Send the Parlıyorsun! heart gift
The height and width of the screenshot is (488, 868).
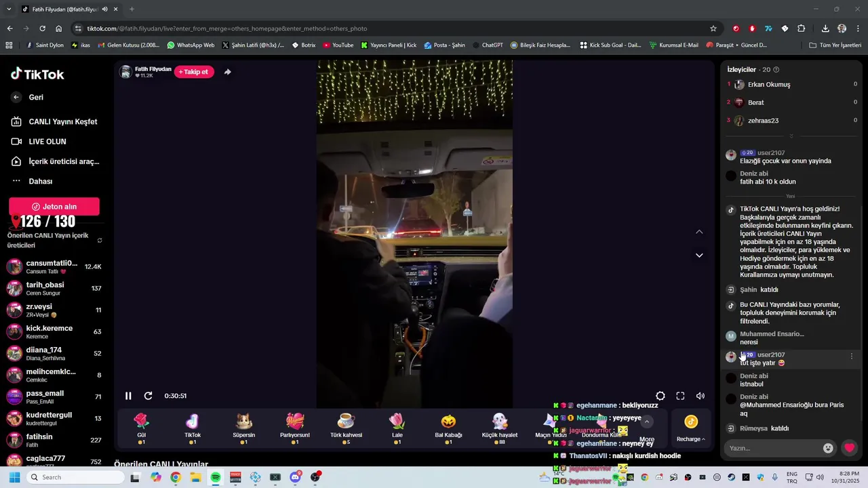point(295,428)
